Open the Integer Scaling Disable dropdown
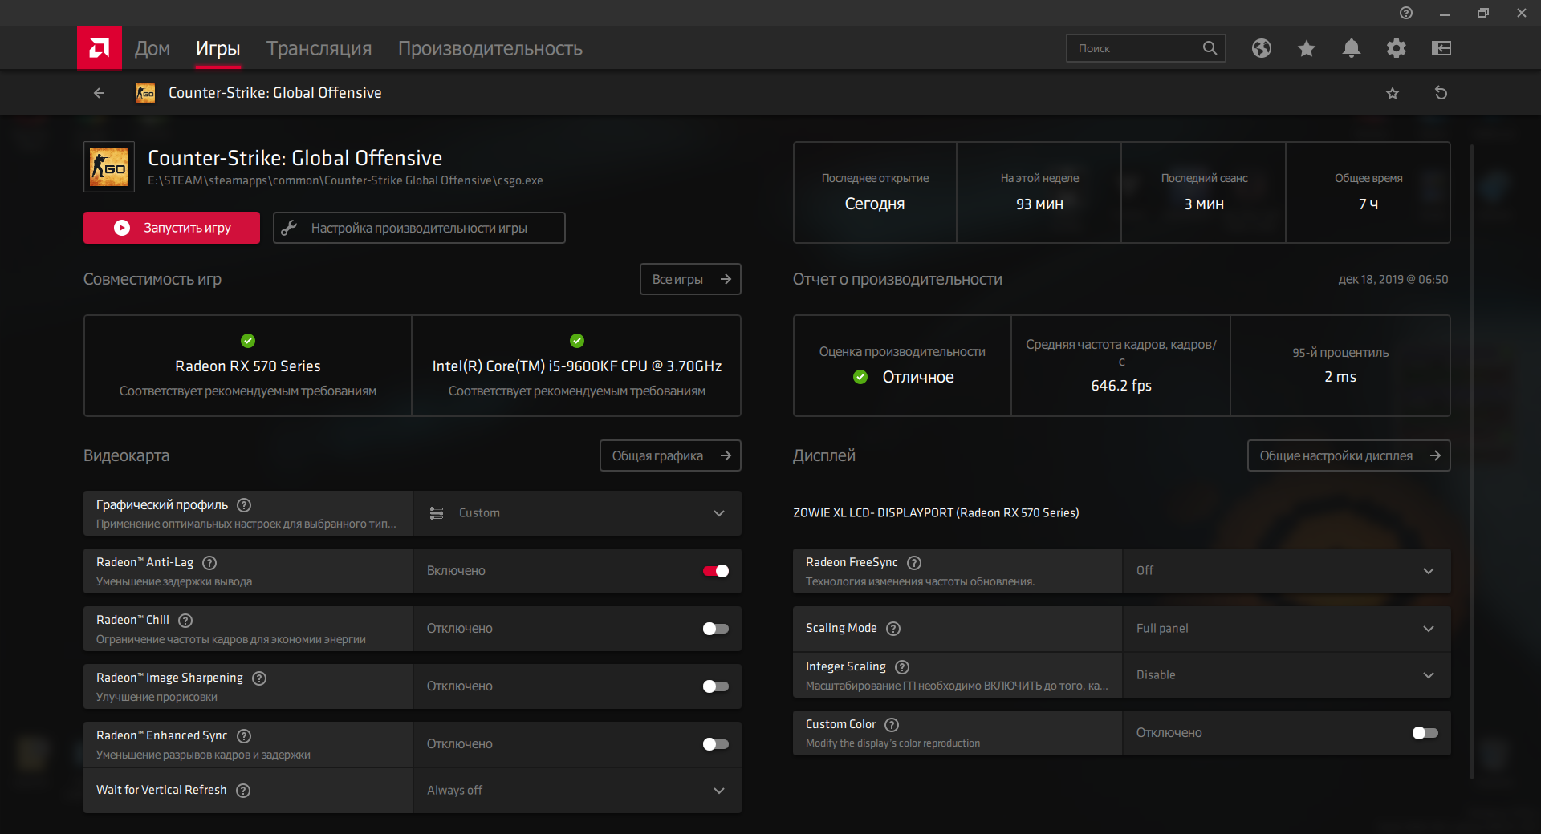 tap(1287, 675)
